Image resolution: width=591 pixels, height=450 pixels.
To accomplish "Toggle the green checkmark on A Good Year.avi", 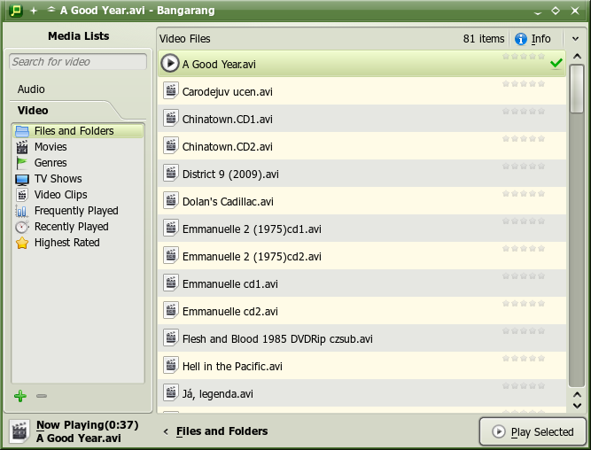I will [556, 63].
